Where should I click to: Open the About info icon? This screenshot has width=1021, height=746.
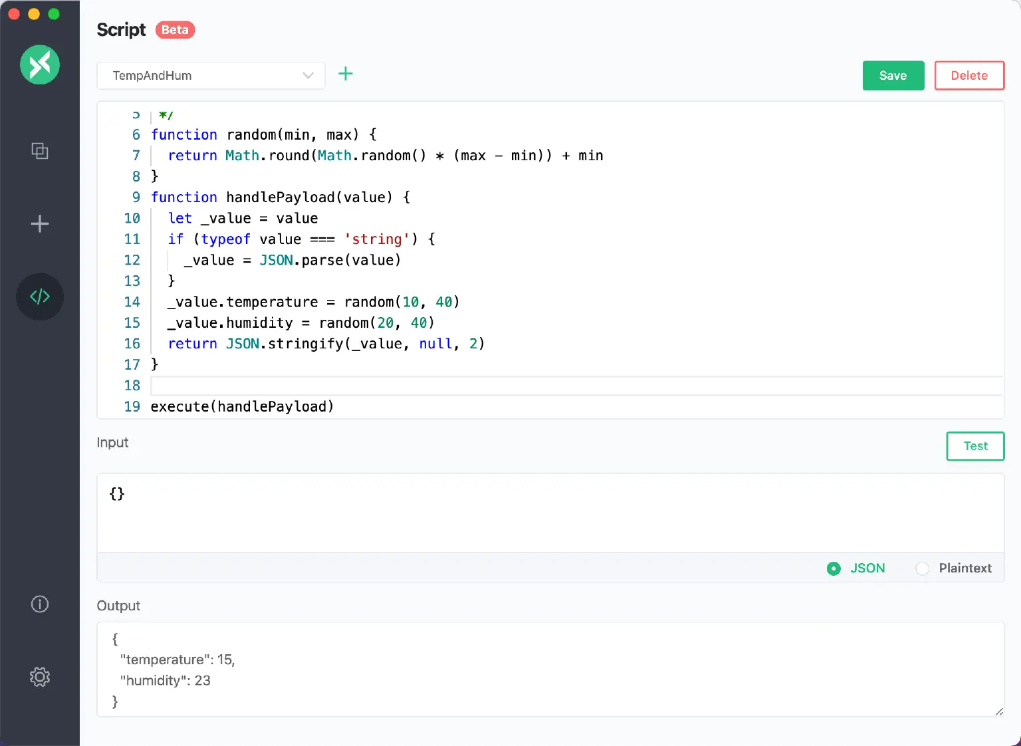pos(40,604)
